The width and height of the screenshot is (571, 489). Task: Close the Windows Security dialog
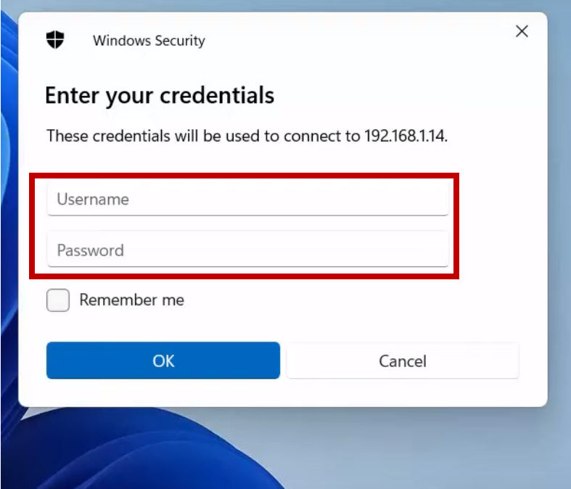tap(522, 31)
